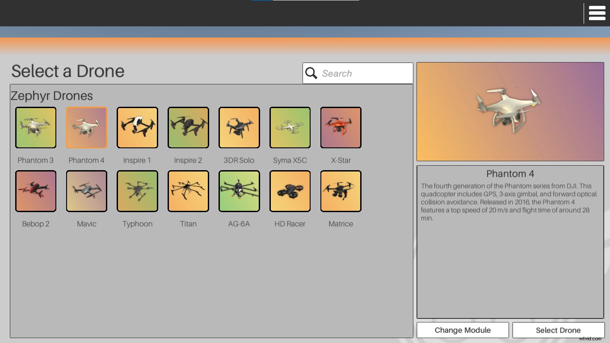Select the AG-6A drone icon
The image size is (610, 343).
click(x=239, y=191)
